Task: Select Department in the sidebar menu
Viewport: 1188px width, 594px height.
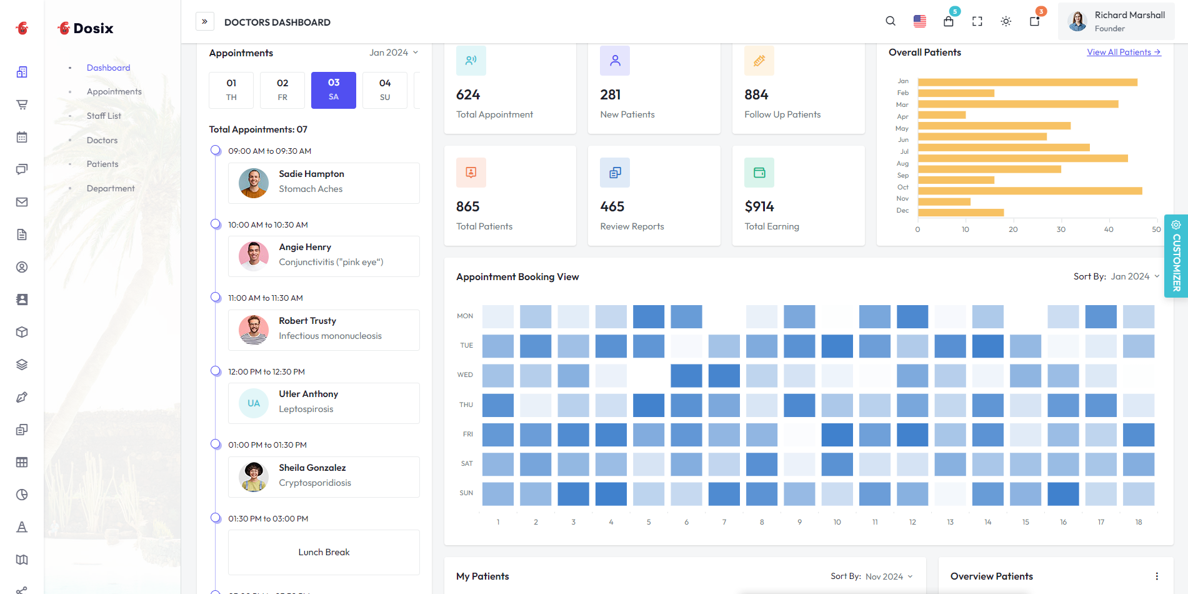Action: [111, 188]
